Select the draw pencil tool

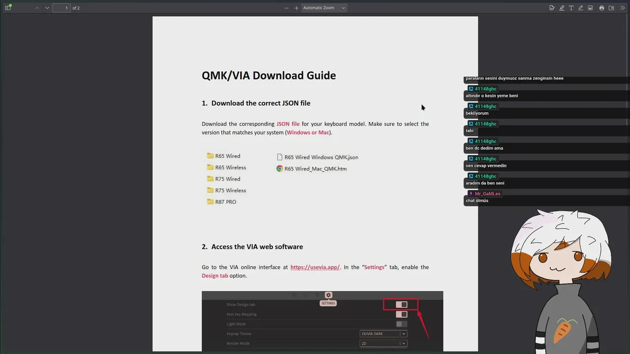point(581,8)
